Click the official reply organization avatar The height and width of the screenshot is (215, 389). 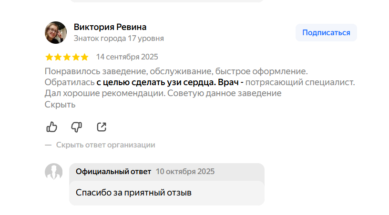(x=53, y=171)
